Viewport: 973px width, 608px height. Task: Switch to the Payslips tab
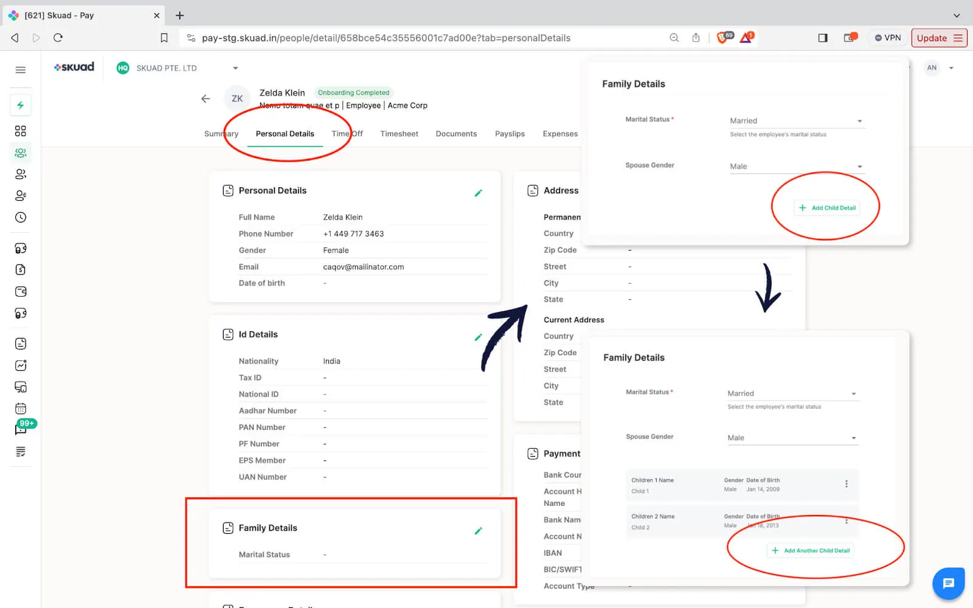click(510, 134)
